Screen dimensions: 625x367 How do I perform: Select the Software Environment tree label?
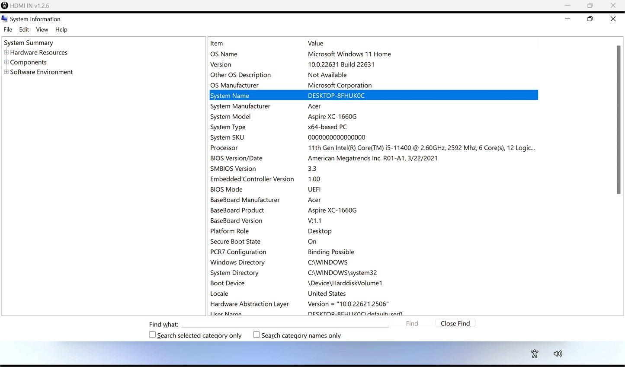click(42, 72)
